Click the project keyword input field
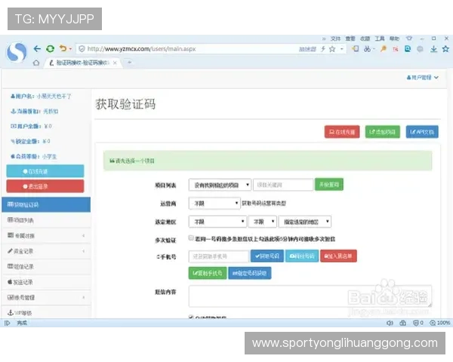 283,185
